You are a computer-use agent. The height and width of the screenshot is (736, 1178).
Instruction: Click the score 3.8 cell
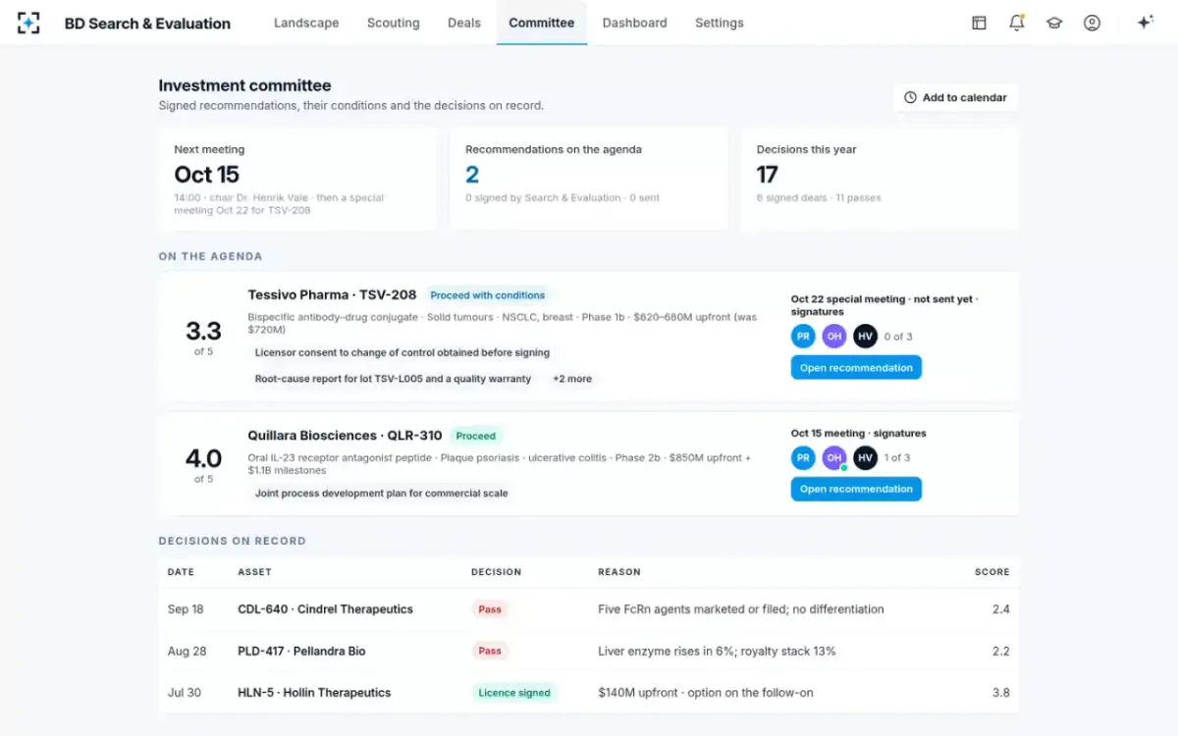pyautogui.click(x=1000, y=692)
